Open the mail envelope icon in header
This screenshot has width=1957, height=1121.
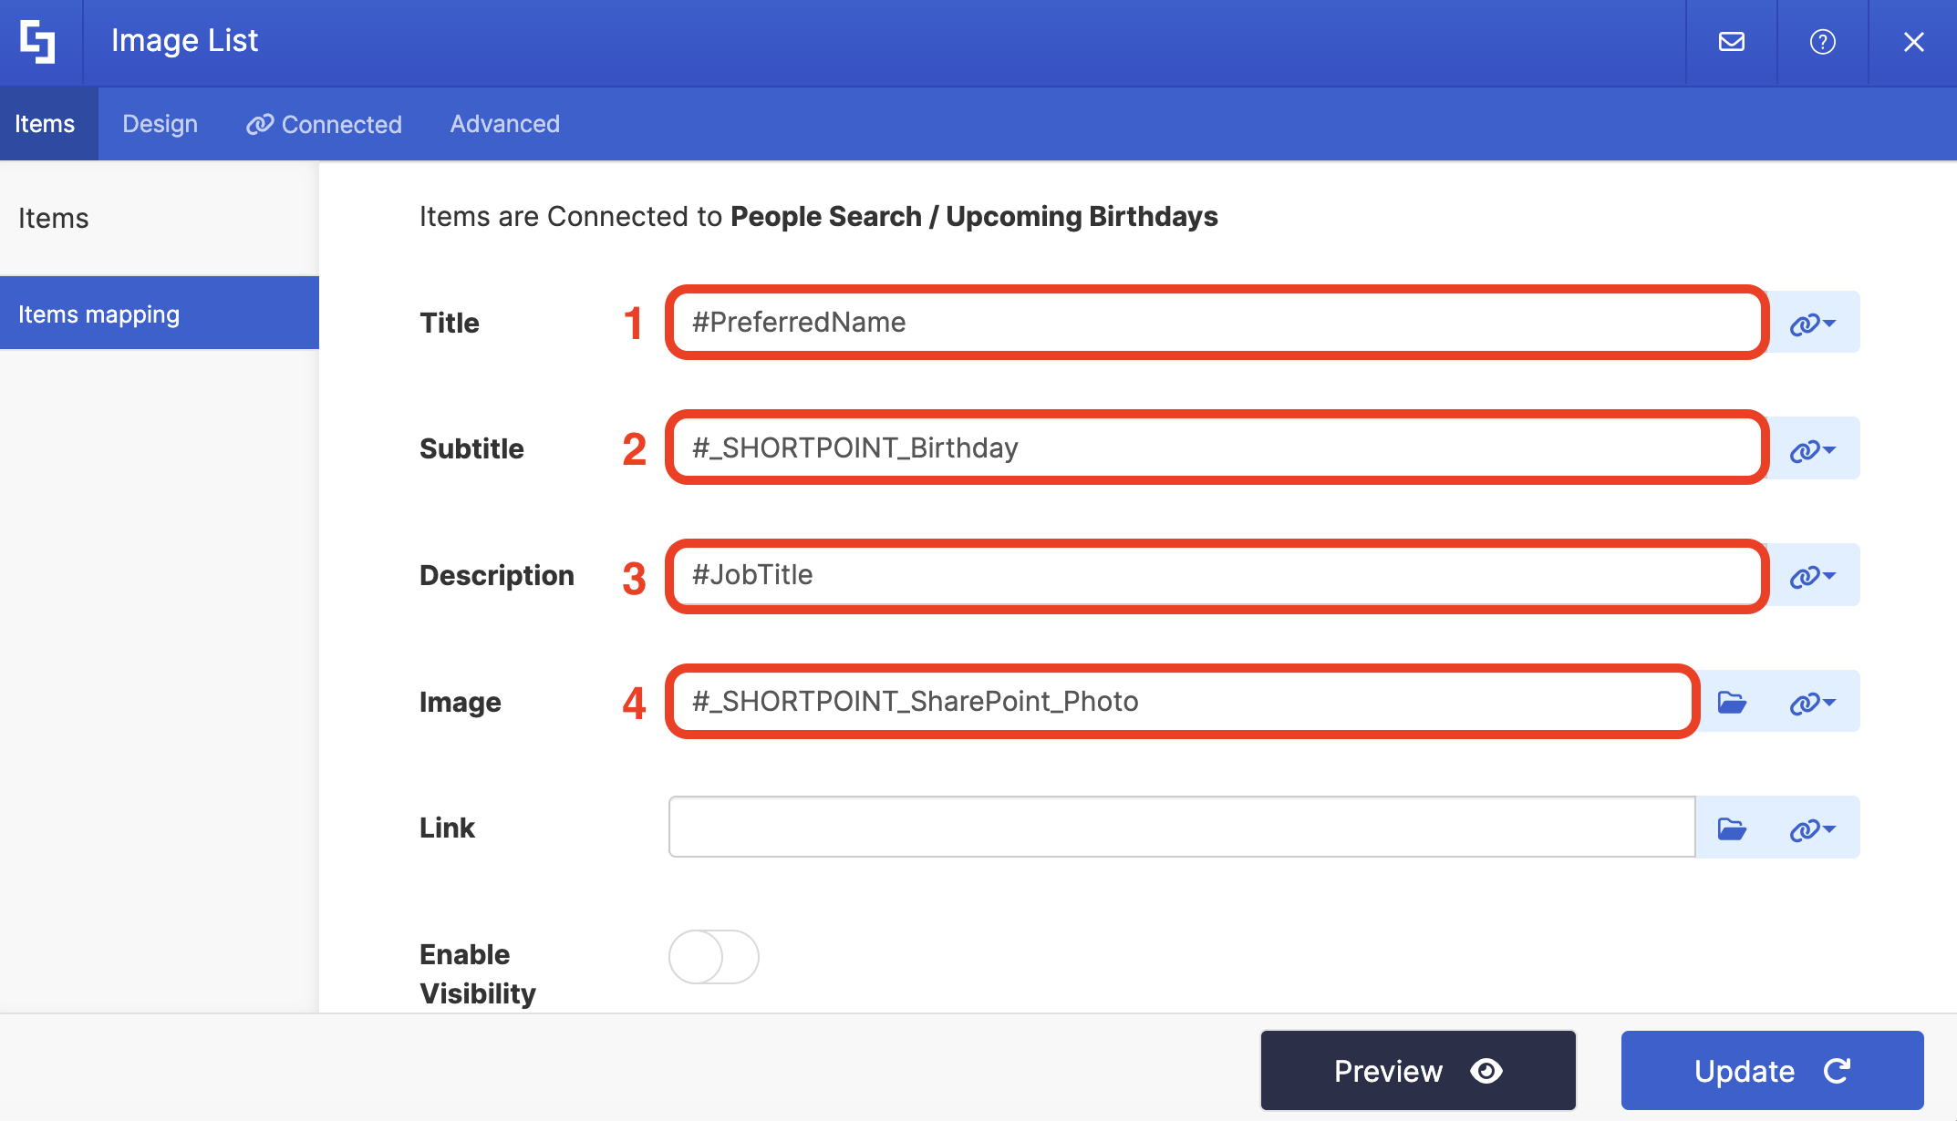point(1731,42)
